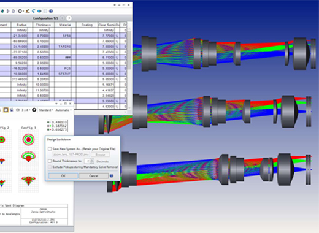319x233 pixels.
Task: Go to next configuration arrow
Action: tap(69, 18)
